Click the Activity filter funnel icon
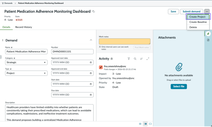212x127 pixels. (x=129, y=59)
